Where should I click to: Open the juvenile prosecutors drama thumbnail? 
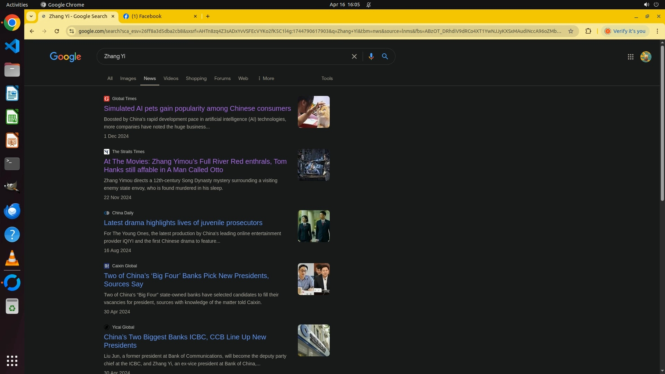coord(313,226)
